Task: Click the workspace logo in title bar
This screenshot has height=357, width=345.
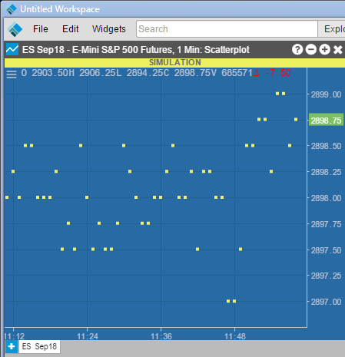Action: (12, 9)
